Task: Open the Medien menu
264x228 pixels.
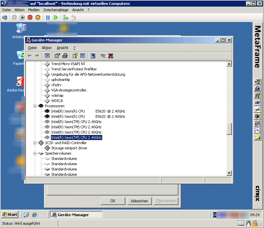Action: (x=34, y=10)
